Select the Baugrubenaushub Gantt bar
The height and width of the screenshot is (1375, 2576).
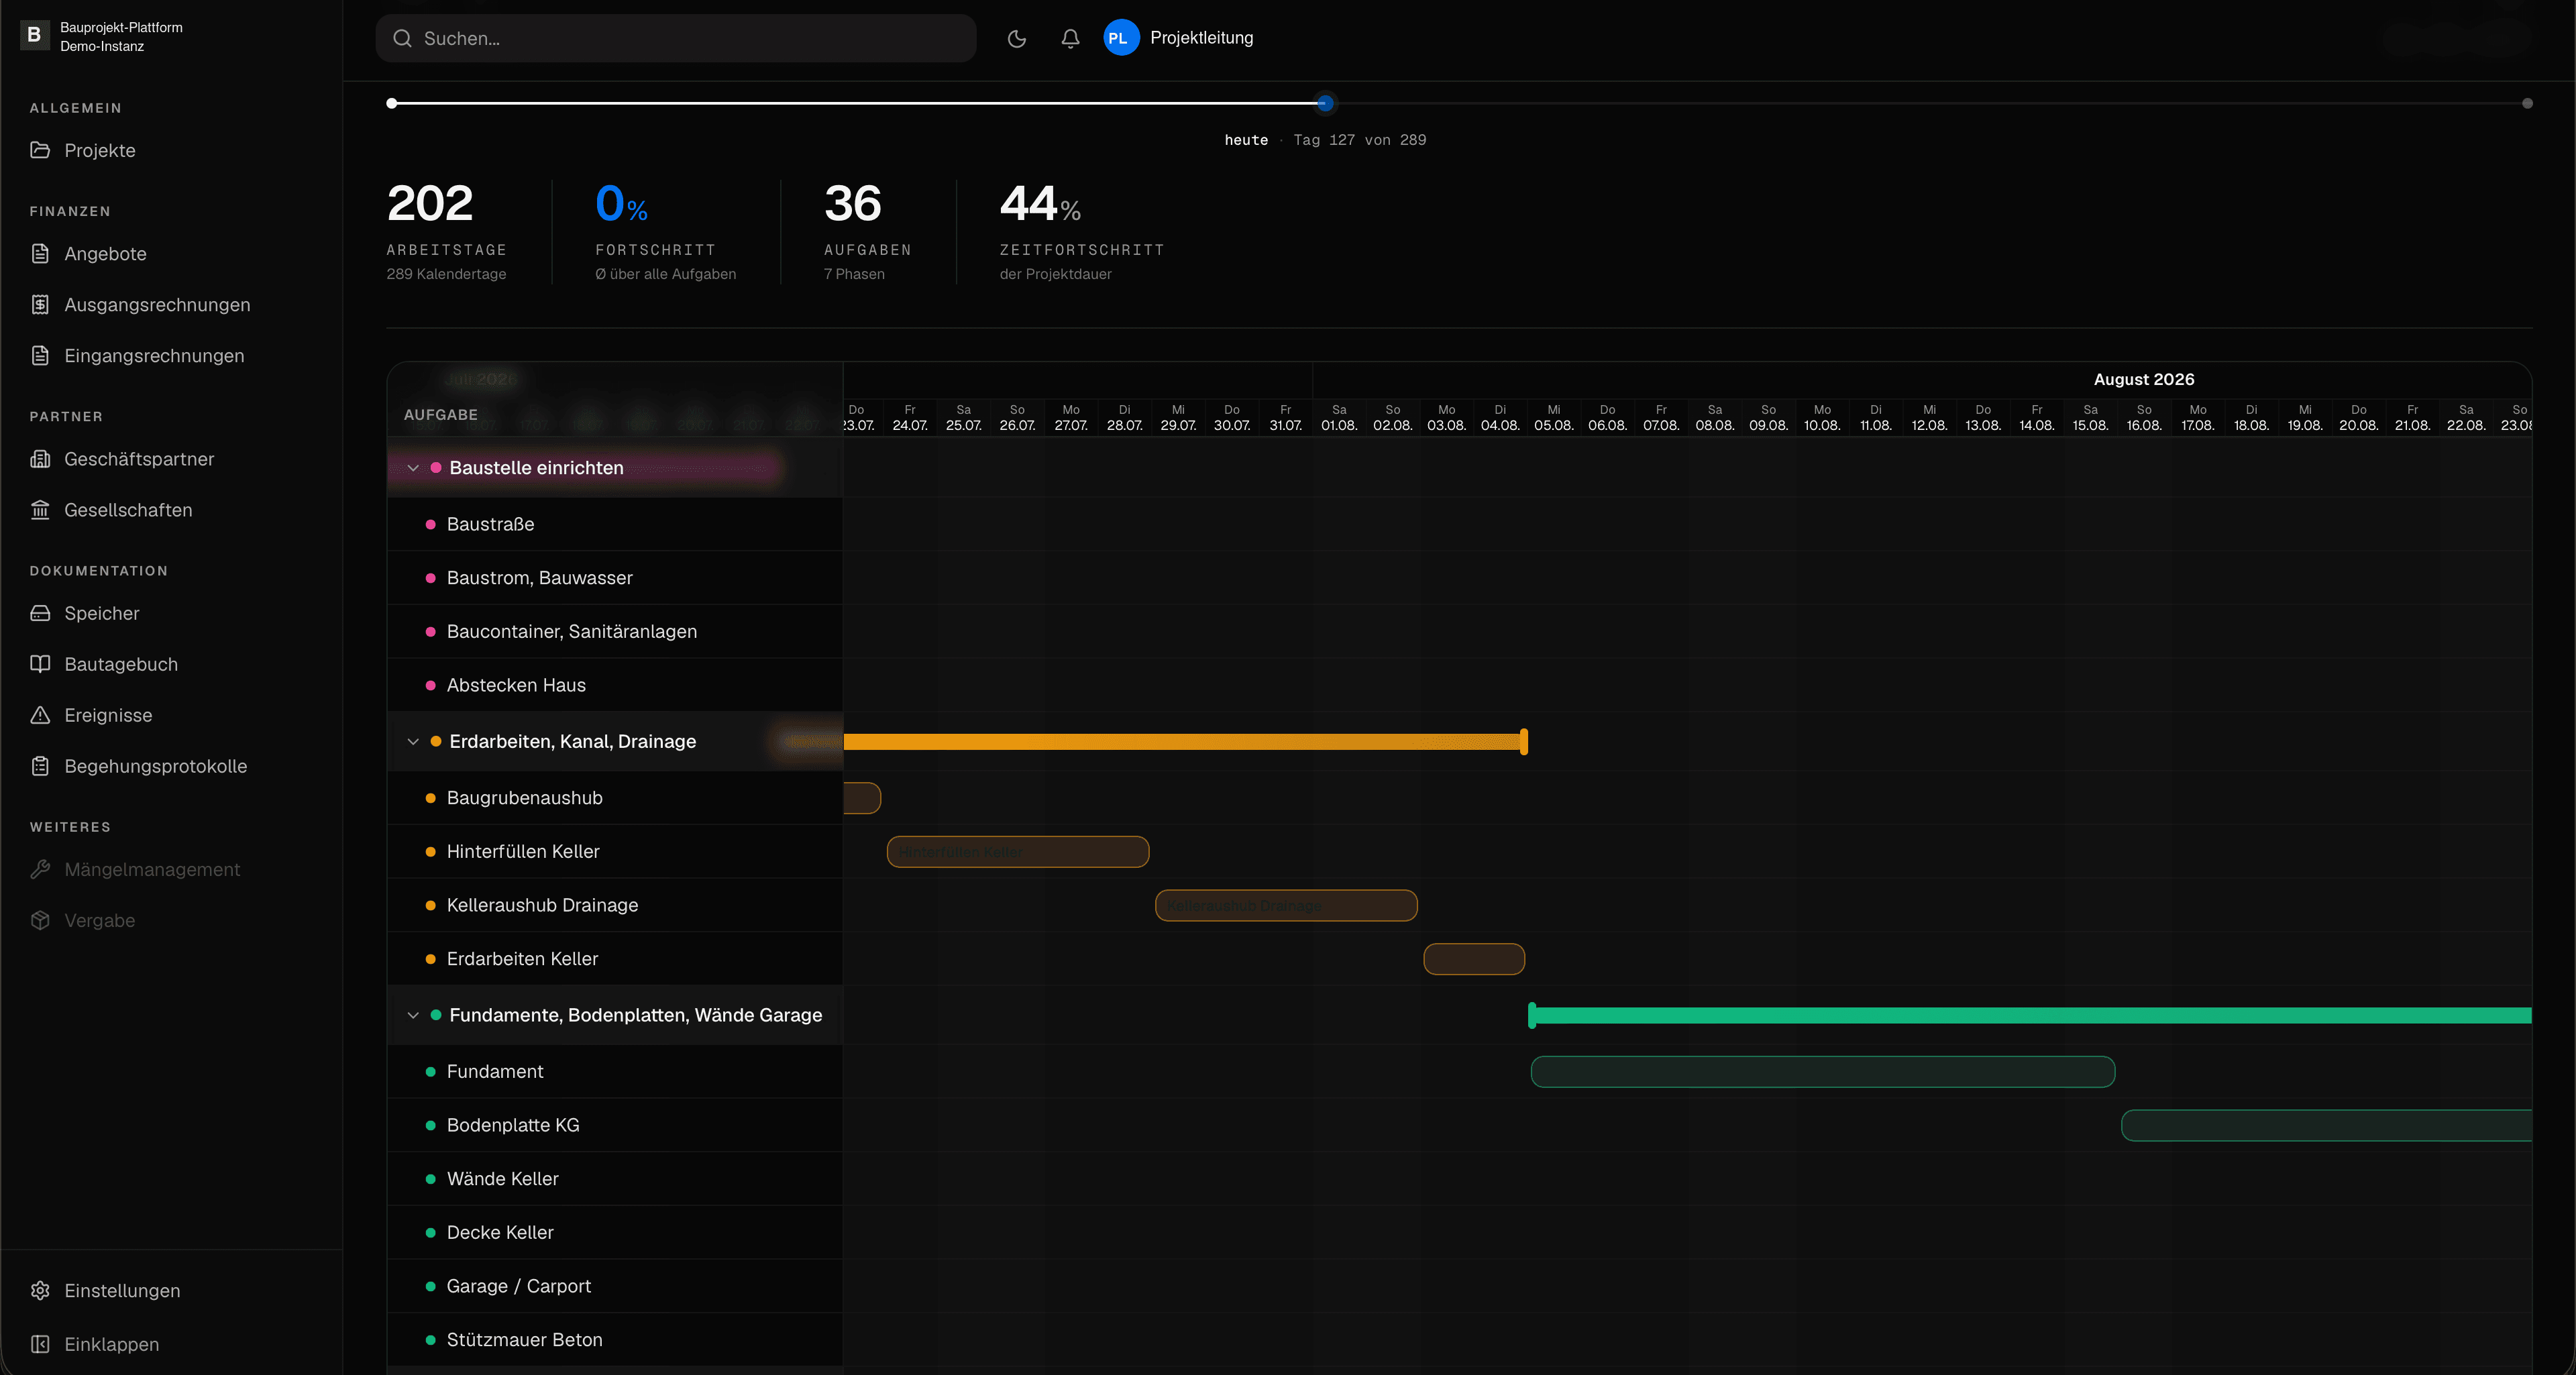862,797
